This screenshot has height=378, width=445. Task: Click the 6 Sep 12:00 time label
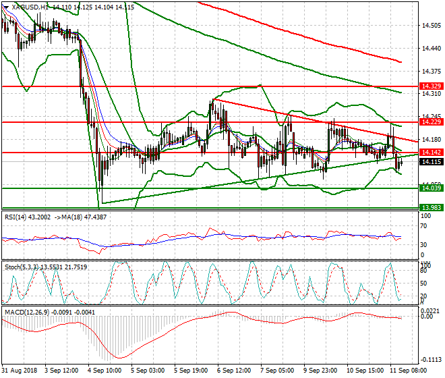coord(234,371)
